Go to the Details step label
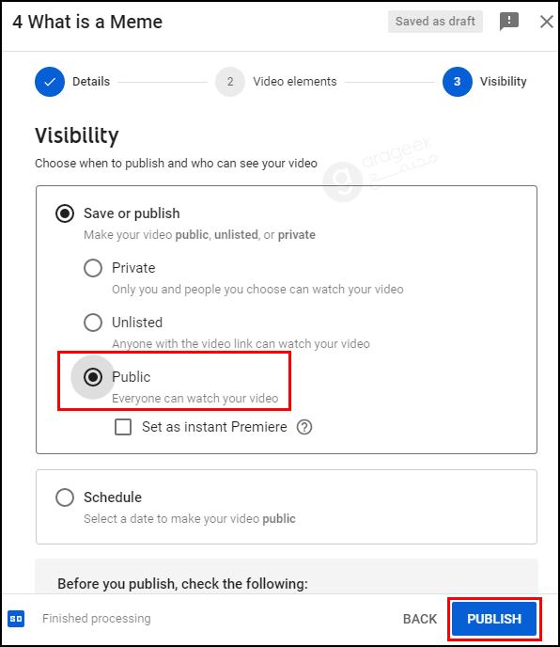 point(91,82)
